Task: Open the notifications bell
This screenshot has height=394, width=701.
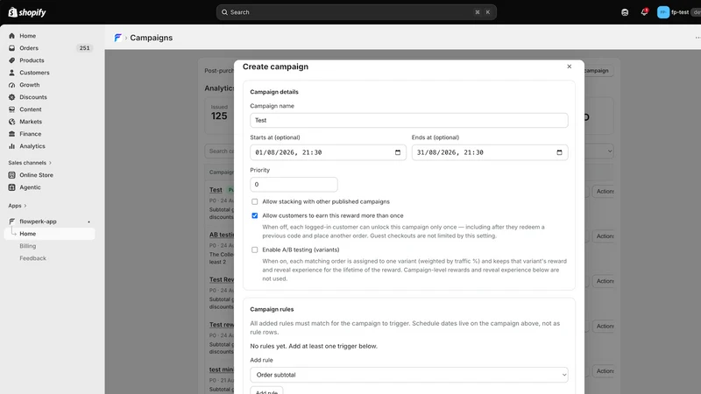Action: click(644, 12)
